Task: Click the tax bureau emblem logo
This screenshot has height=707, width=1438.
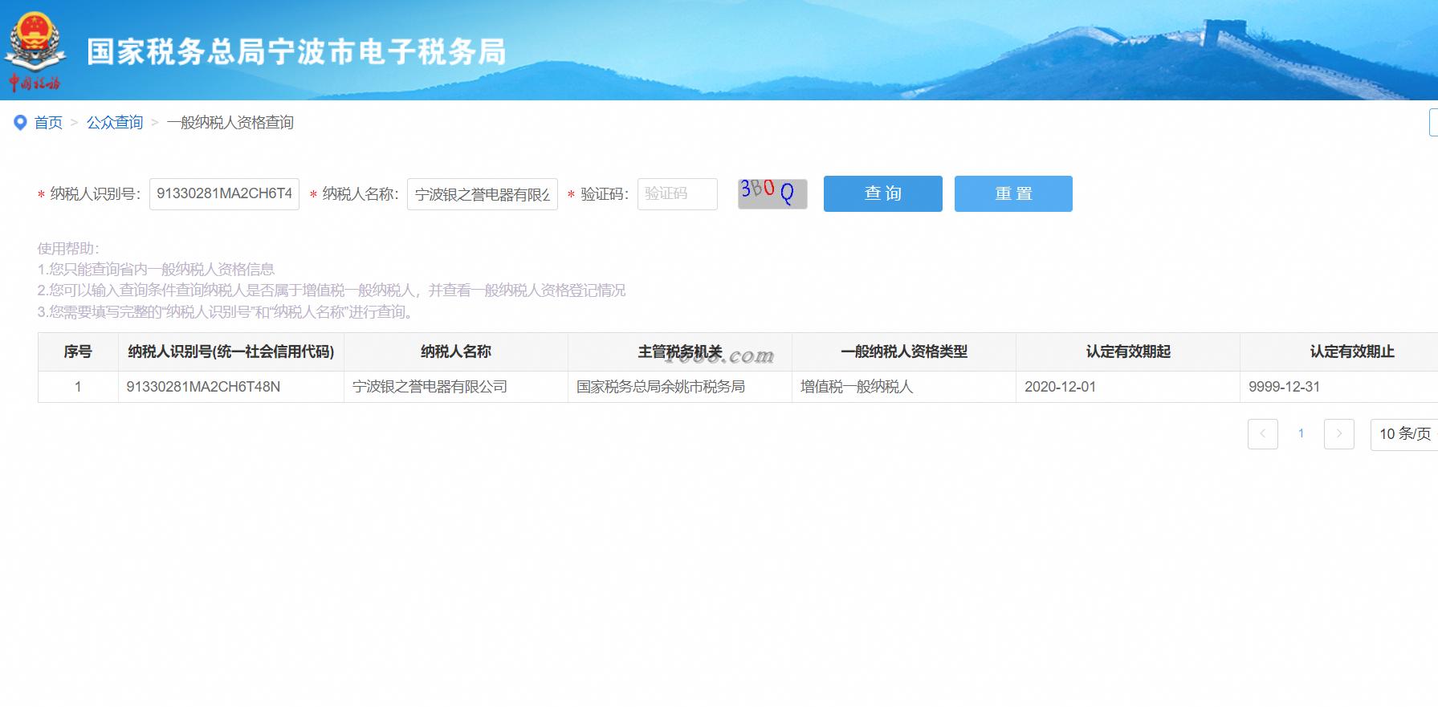Action: point(35,52)
